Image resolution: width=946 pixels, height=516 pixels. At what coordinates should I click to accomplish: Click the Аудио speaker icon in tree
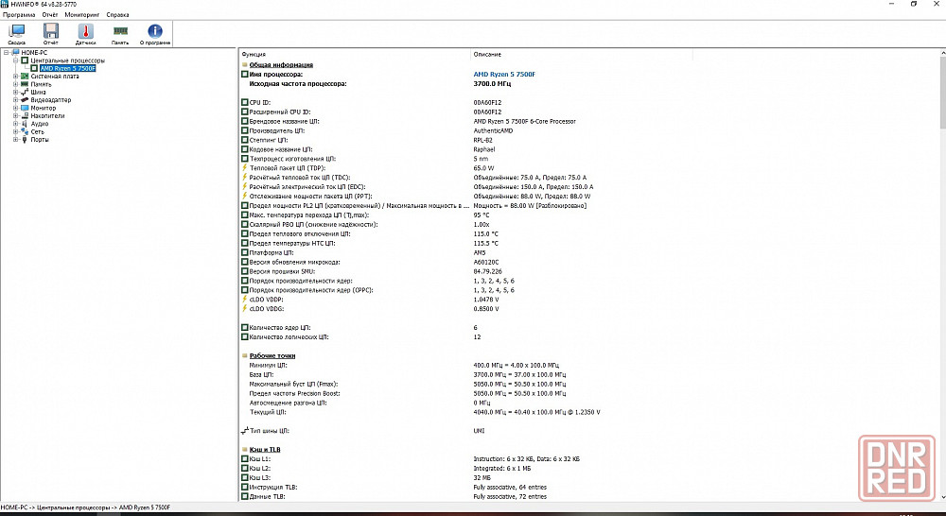point(25,124)
